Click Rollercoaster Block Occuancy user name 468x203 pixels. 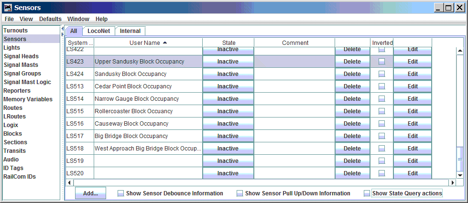[134, 111]
